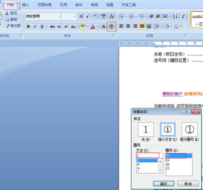The width and height of the screenshot is (203, 190).
Task: Apply italic formatting
Action: tap(35, 27)
